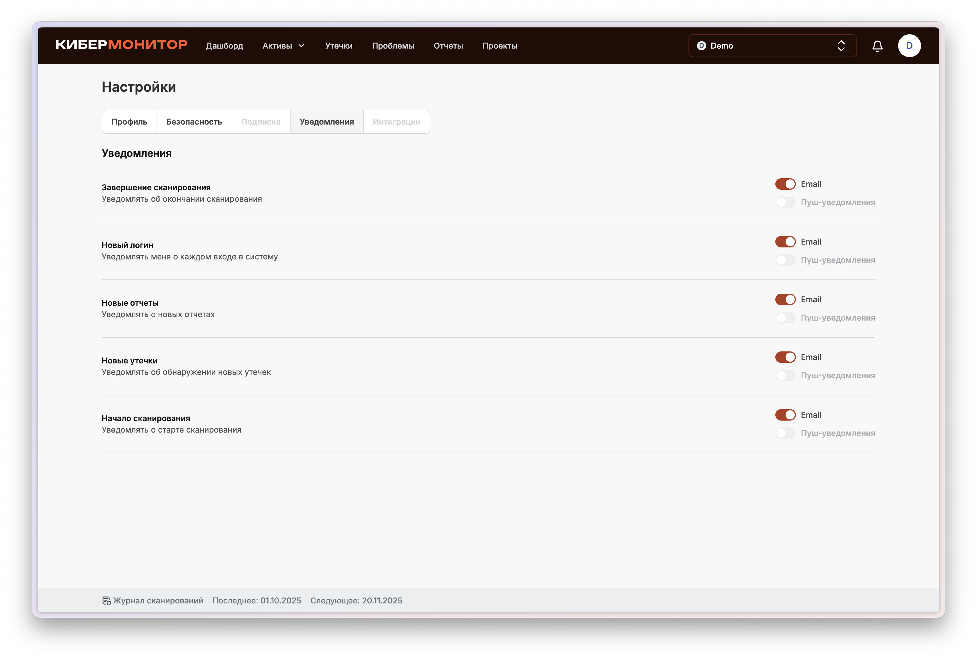Click the user avatar D icon
Image resolution: width=977 pixels, height=660 pixels.
pos(909,46)
